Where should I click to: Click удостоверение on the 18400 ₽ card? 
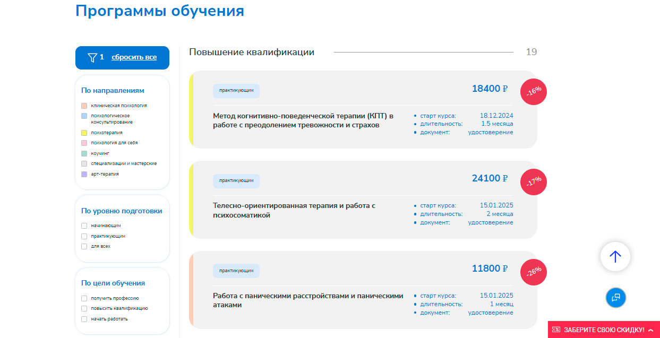pyautogui.click(x=491, y=132)
